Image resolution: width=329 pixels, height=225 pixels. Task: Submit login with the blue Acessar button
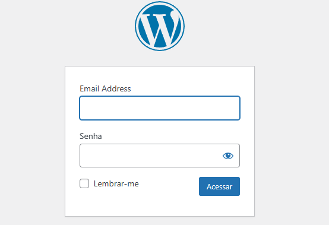pyautogui.click(x=219, y=186)
